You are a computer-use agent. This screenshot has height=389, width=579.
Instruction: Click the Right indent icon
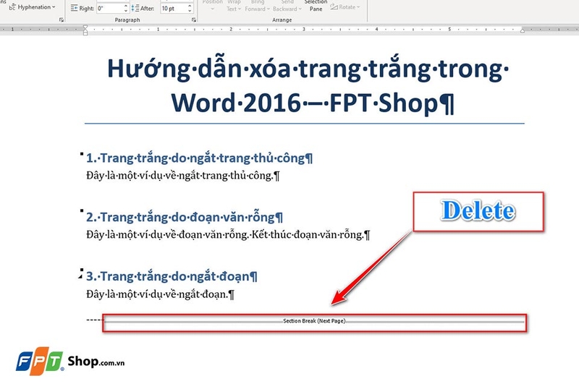[x=75, y=8]
